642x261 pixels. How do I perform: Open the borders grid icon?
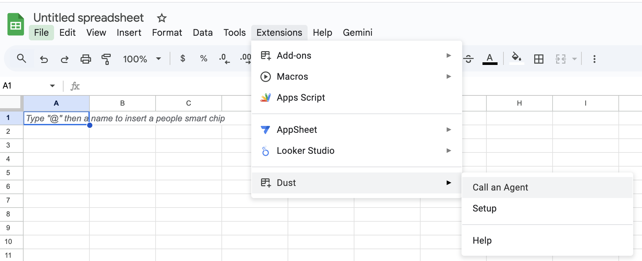pos(538,59)
